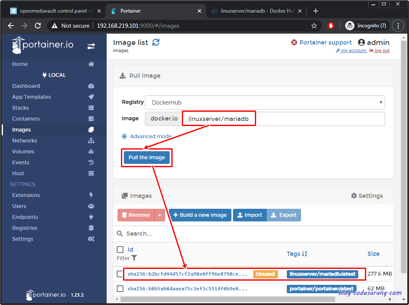Screen dimensions: 409x305
Task: Sort by Size column header
Action: [x=373, y=254]
